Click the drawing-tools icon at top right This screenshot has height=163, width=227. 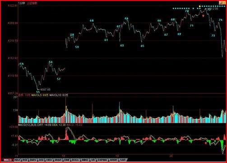(x=221, y=3)
